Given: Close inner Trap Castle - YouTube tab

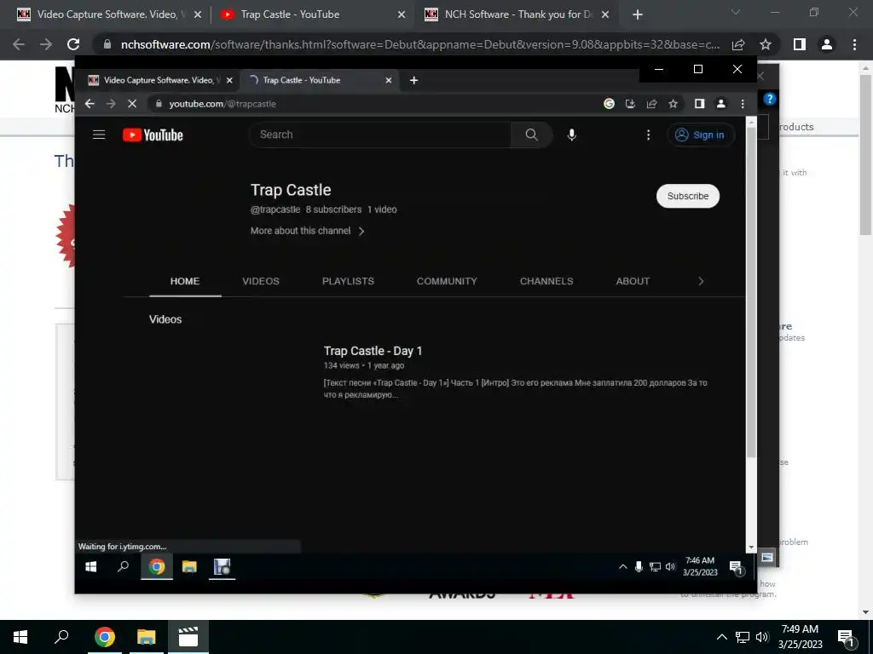Looking at the screenshot, I should click(x=389, y=80).
